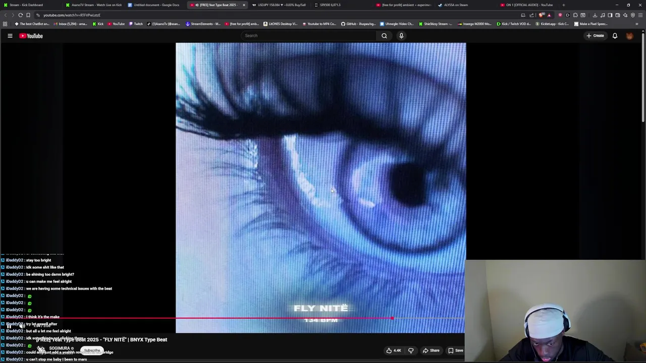Open Brave VPN shield icon
Viewport: 646px width, 363px height.
tap(633, 15)
